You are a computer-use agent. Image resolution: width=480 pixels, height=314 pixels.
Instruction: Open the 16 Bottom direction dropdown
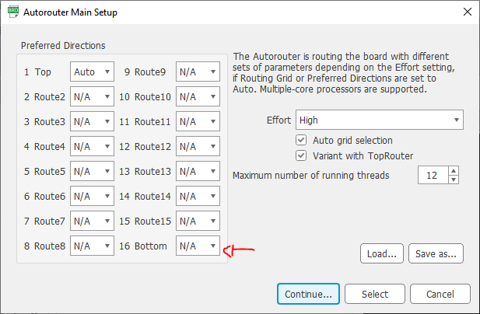pyautogui.click(x=198, y=246)
